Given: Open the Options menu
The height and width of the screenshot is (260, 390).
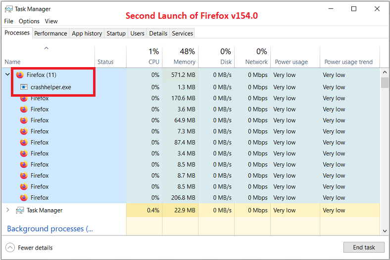Looking at the screenshot, I should coord(29,21).
